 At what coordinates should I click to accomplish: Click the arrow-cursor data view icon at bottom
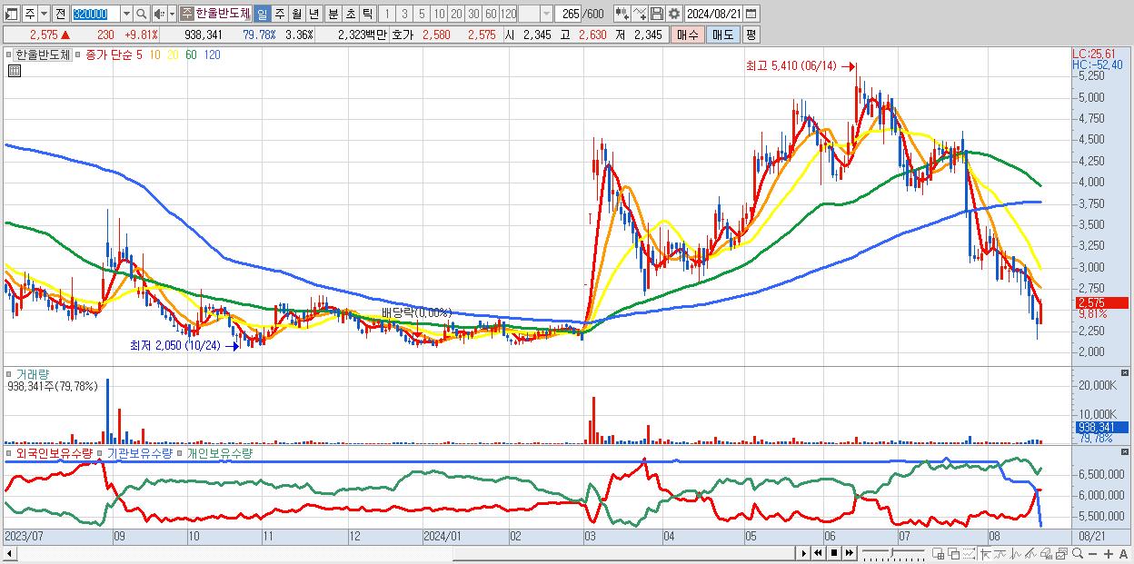[985, 553]
